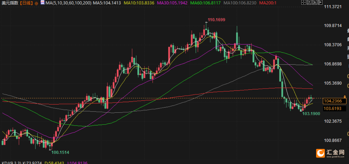The image size is (349, 164).
Task: Select the 日线 period label
Action: point(26,3)
